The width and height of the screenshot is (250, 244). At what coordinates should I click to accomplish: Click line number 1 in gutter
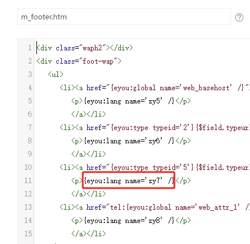click(30, 48)
